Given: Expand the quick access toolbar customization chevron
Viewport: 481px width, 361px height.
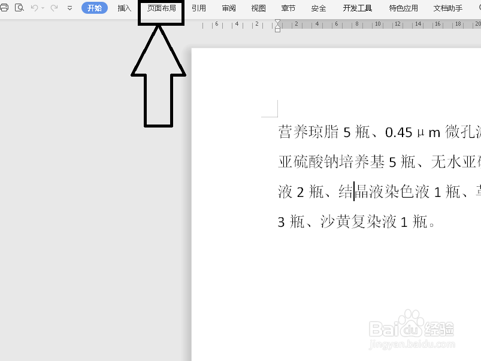Looking at the screenshot, I should pyautogui.click(x=69, y=8).
